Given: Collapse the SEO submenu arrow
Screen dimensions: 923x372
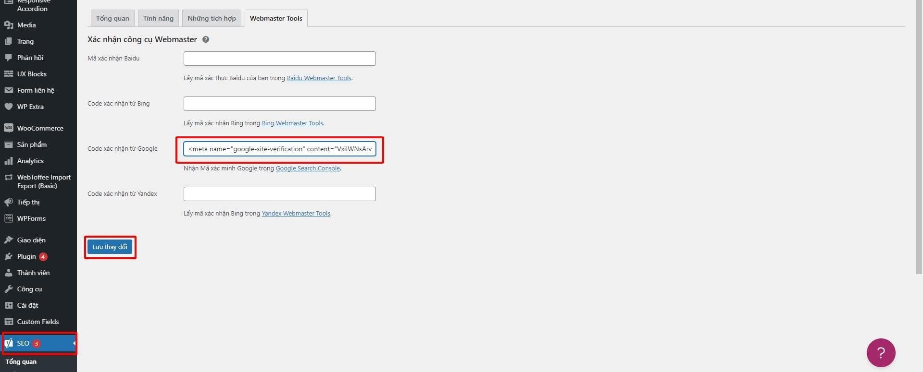Looking at the screenshot, I should (x=74, y=343).
